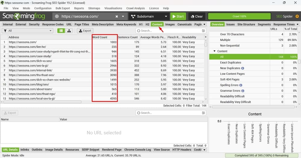Clear the URL with the X icon
301x158 pixels.
tap(116, 17)
